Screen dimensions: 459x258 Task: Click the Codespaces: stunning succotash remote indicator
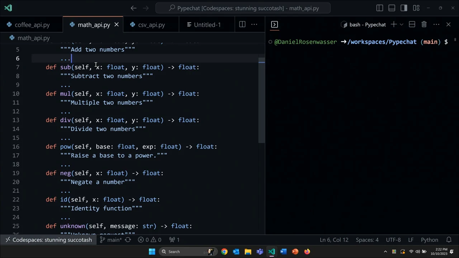48,240
